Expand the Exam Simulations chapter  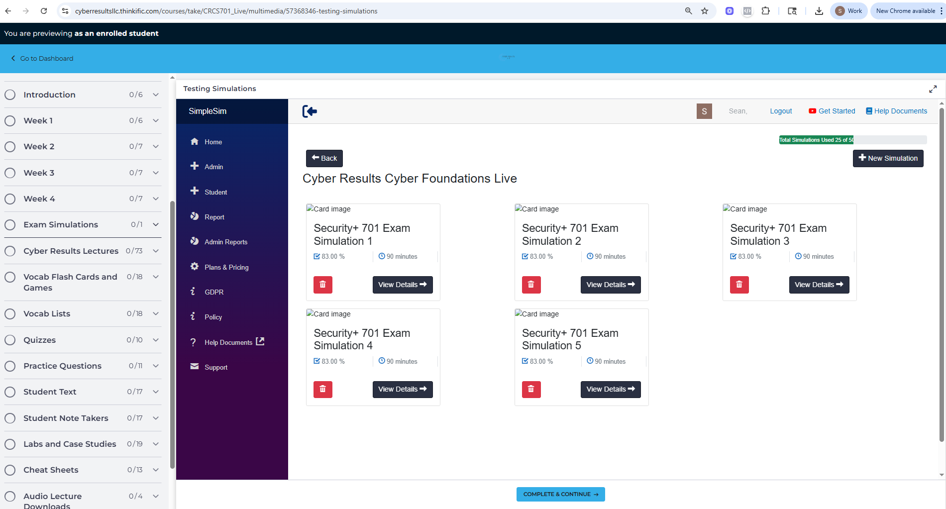pyautogui.click(x=156, y=225)
